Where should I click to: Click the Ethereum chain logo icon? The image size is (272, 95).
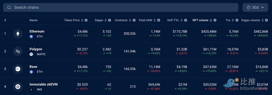[x=18, y=34]
